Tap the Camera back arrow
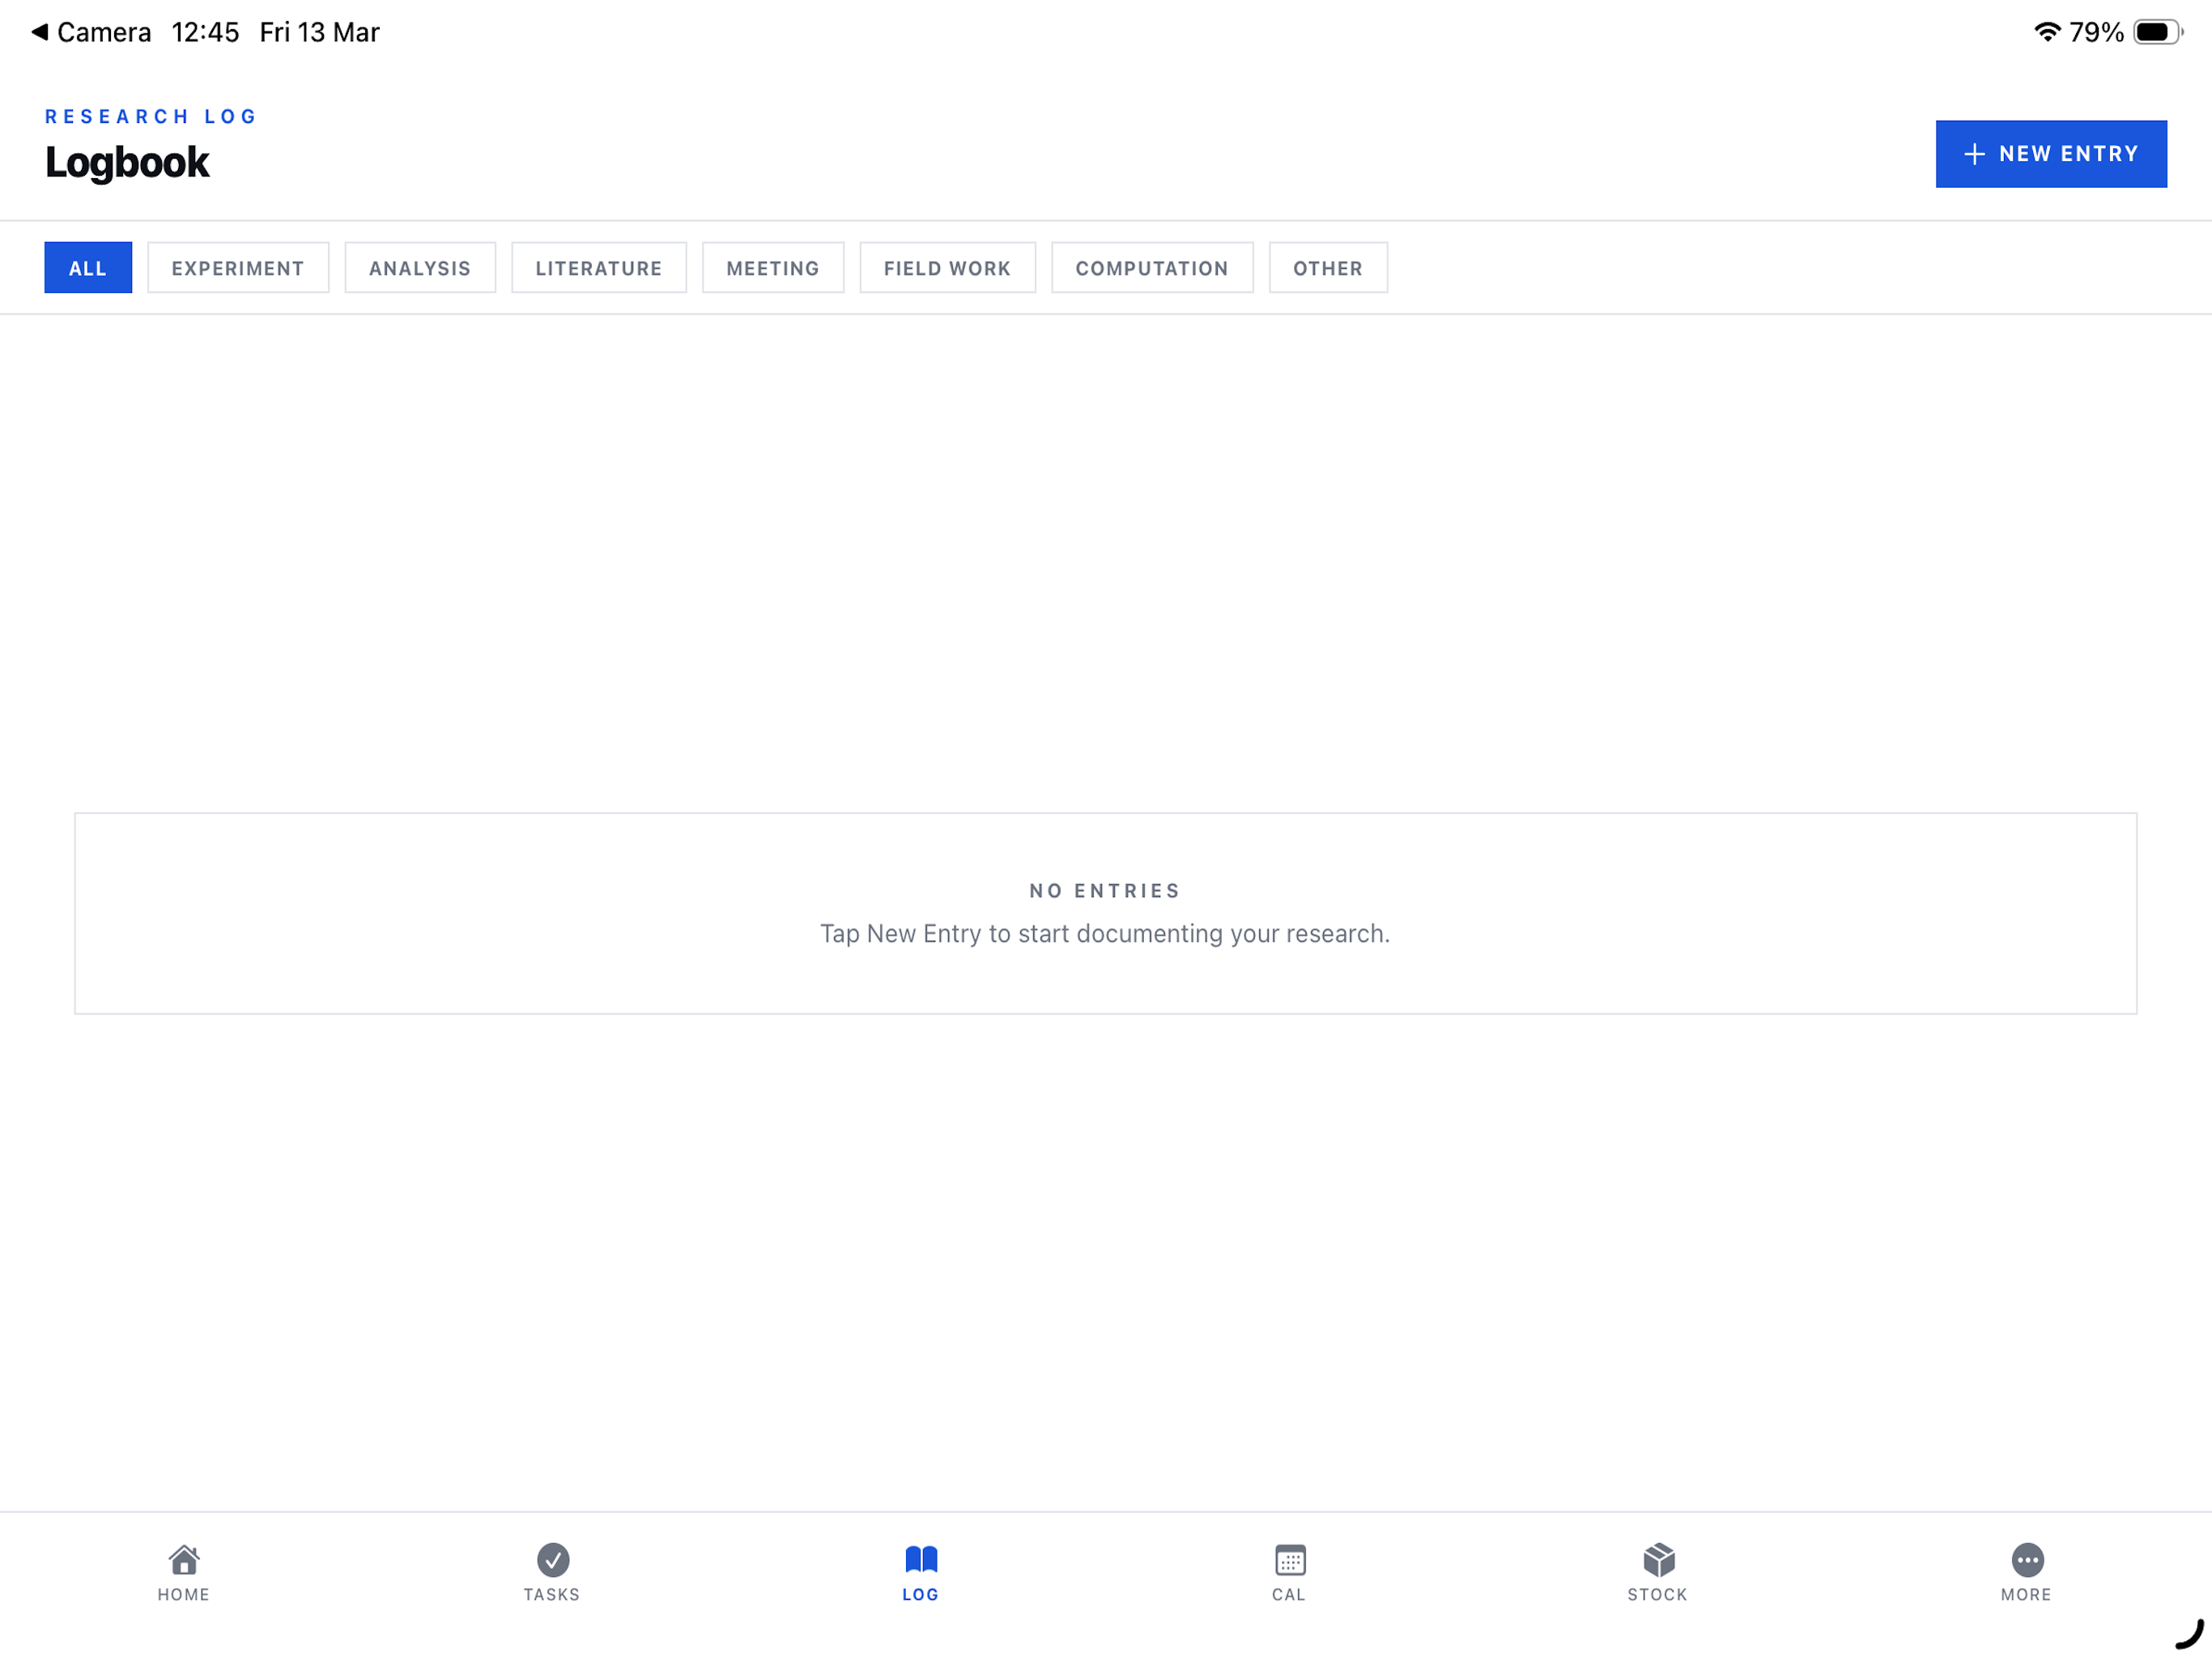Screen dimensions: 2212x1658 [x=40, y=32]
